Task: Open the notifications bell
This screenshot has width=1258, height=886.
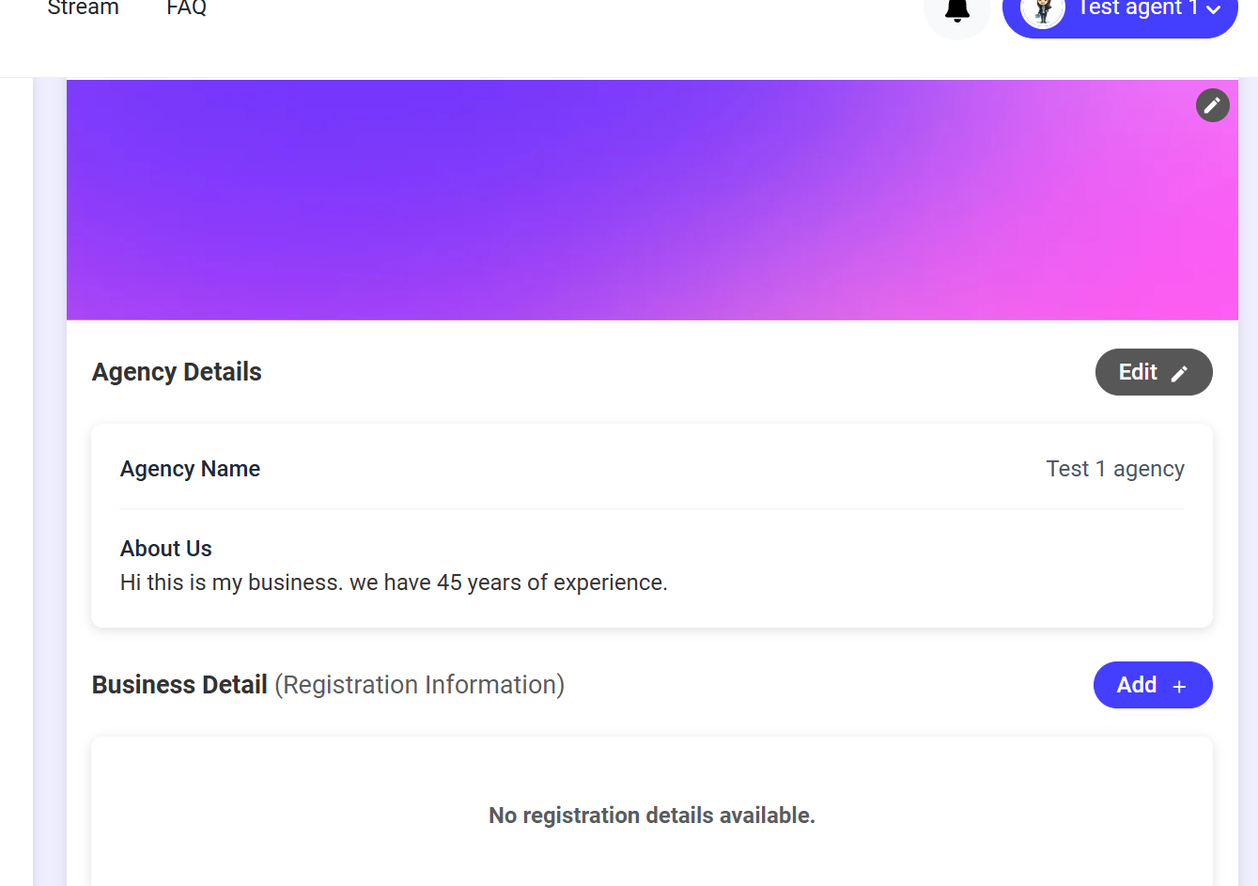Action: point(956,10)
